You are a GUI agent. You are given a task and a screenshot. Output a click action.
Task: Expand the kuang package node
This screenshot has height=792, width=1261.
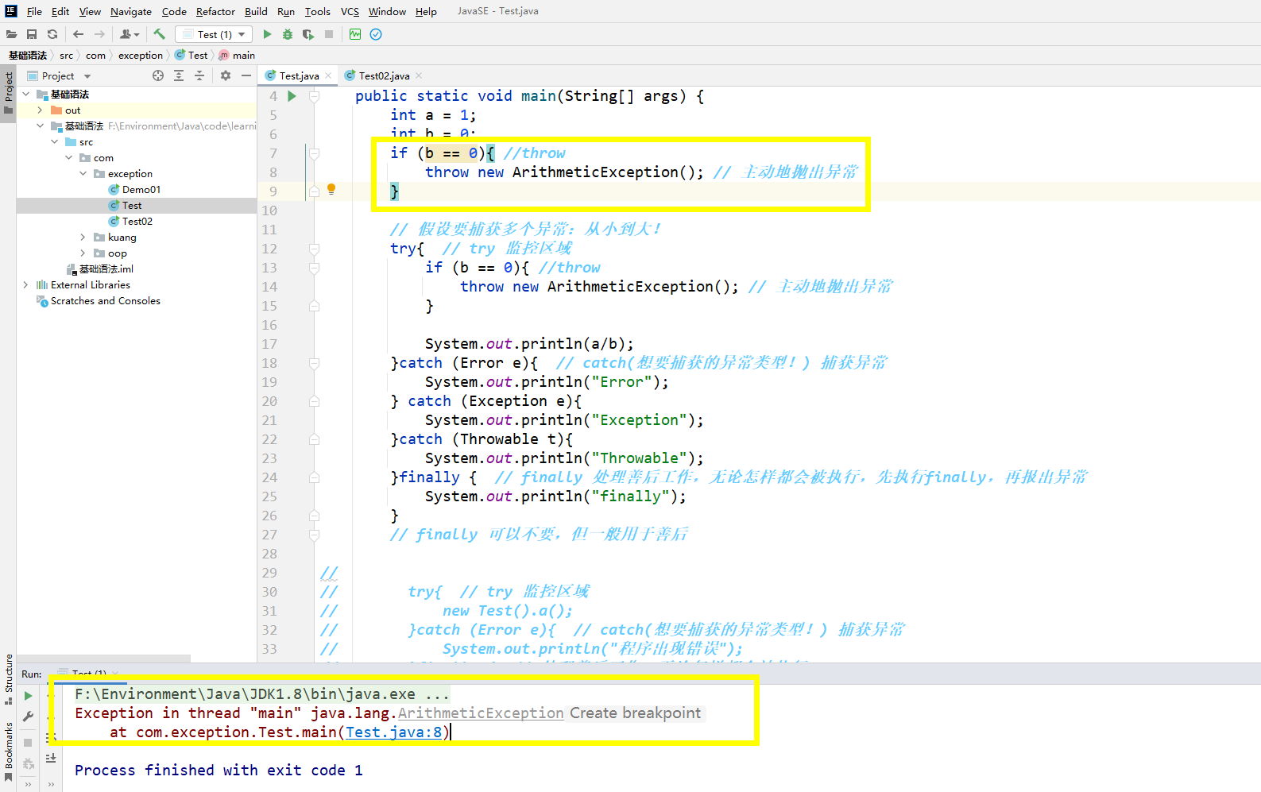83,238
